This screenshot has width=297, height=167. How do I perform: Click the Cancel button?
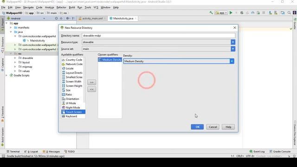(213, 127)
